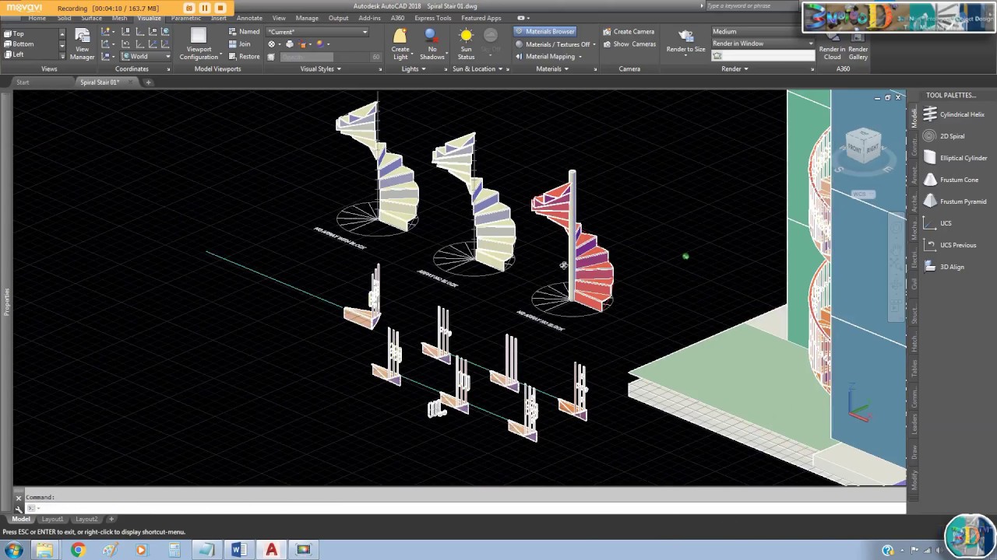Select the Cylindrical Helix palette tool
997x560 pixels.
[x=954, y=114]
